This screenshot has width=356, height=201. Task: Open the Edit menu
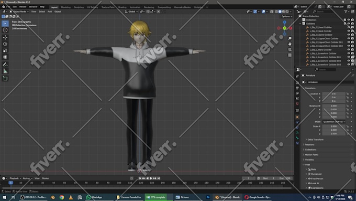pos(15,7)
